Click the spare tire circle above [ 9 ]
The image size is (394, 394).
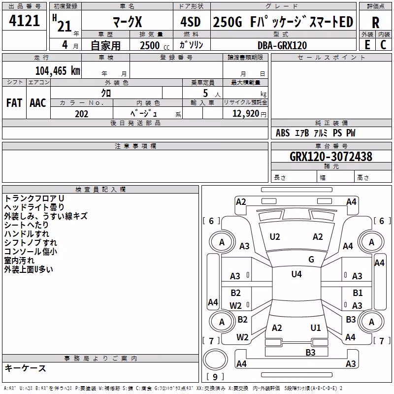(215, 360)
